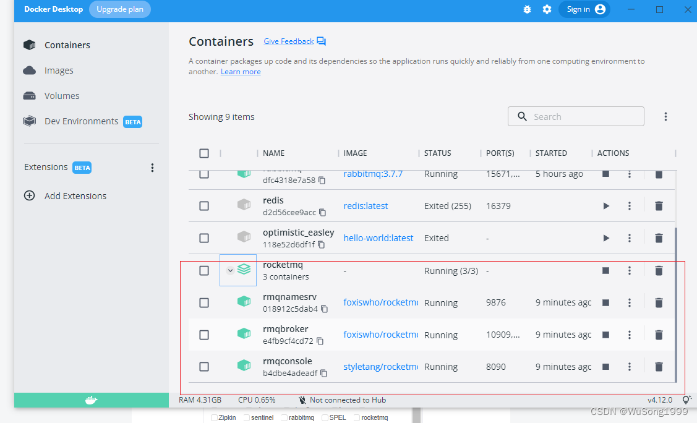This screenshot has height=423, width=697.
Task: Open the rmqbroker options menu
Action: 630,335
